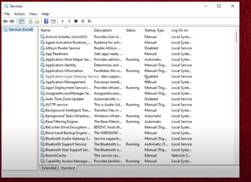Viewport: 251px width, 182px height.
Task: Click gear icon beside Application Management
Action: tap(42, 82)
